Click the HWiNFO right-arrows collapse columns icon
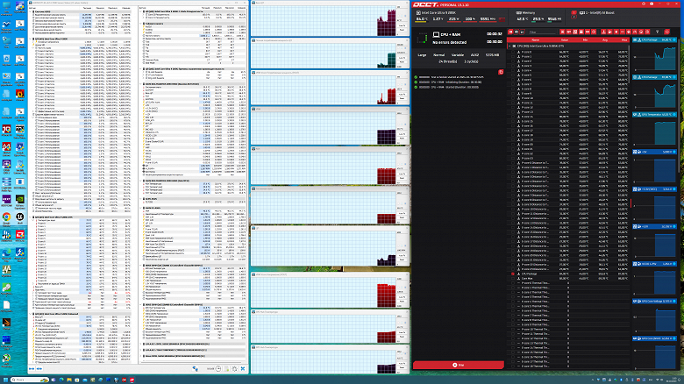This screenshot has height=384, width=684. pos(39,369)
